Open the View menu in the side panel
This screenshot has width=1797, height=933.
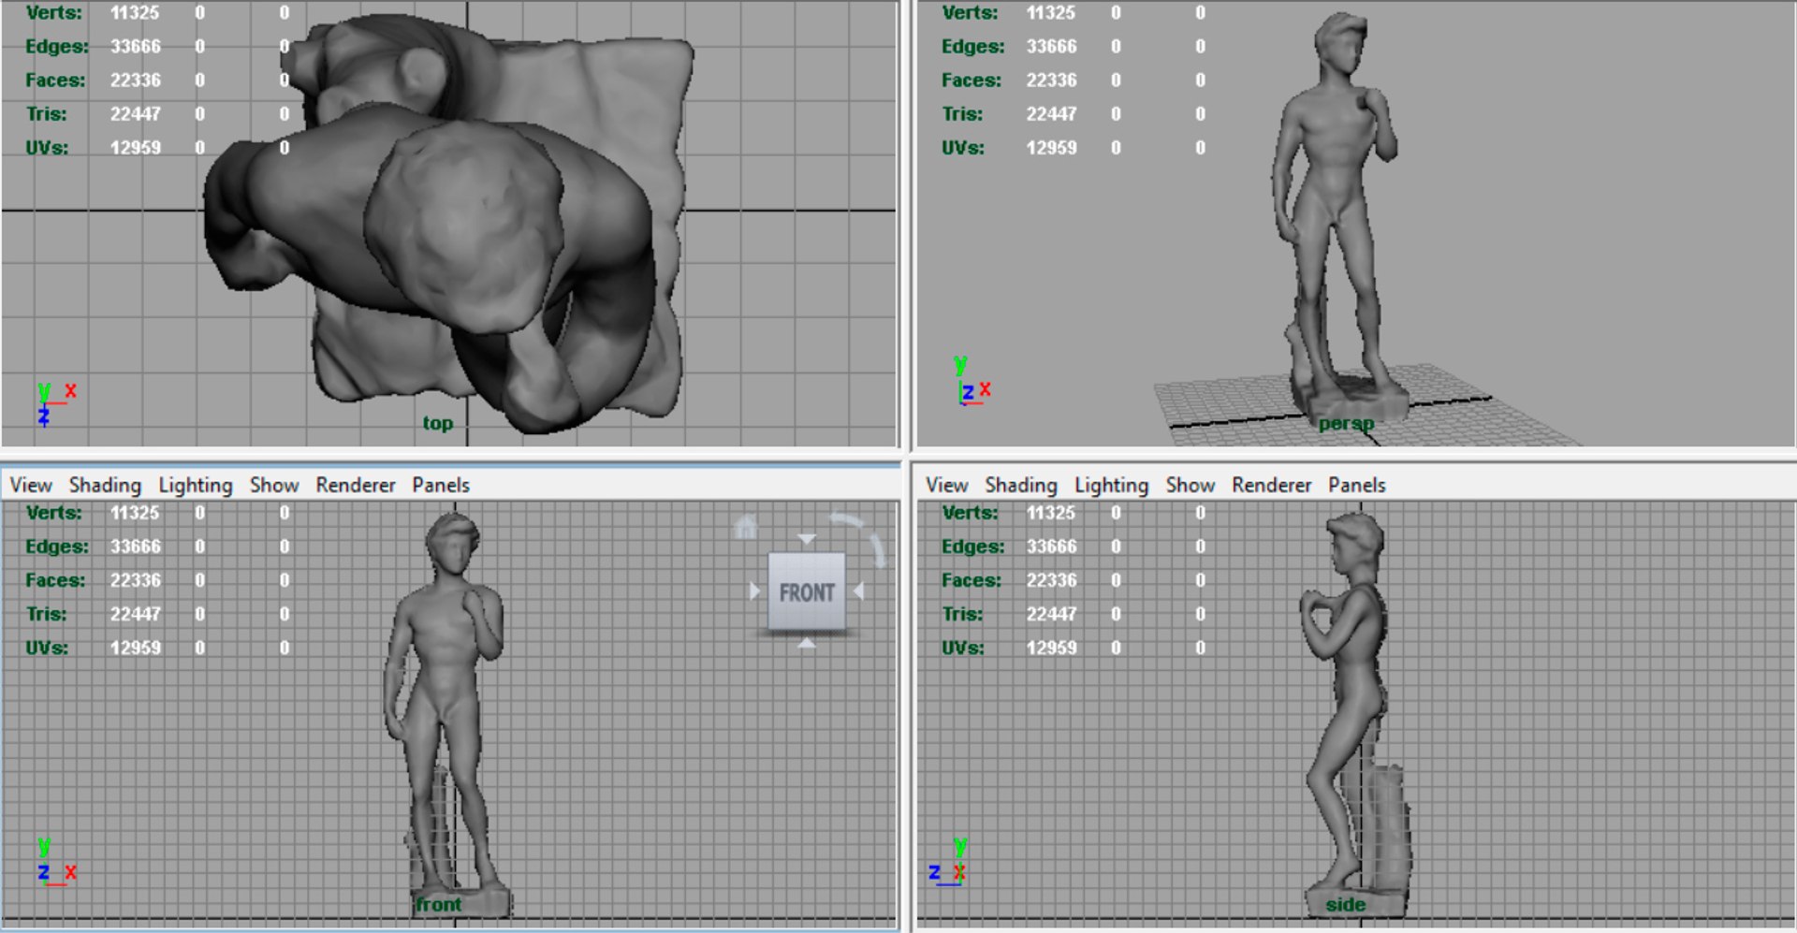tap(947, 485)
